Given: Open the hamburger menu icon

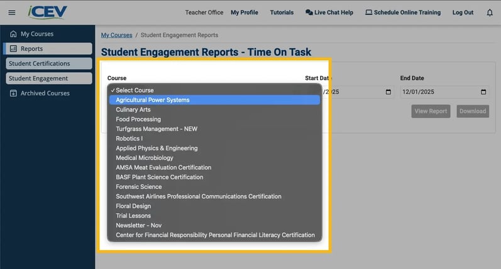Looking at the screenshot, I should coord(12,13).
